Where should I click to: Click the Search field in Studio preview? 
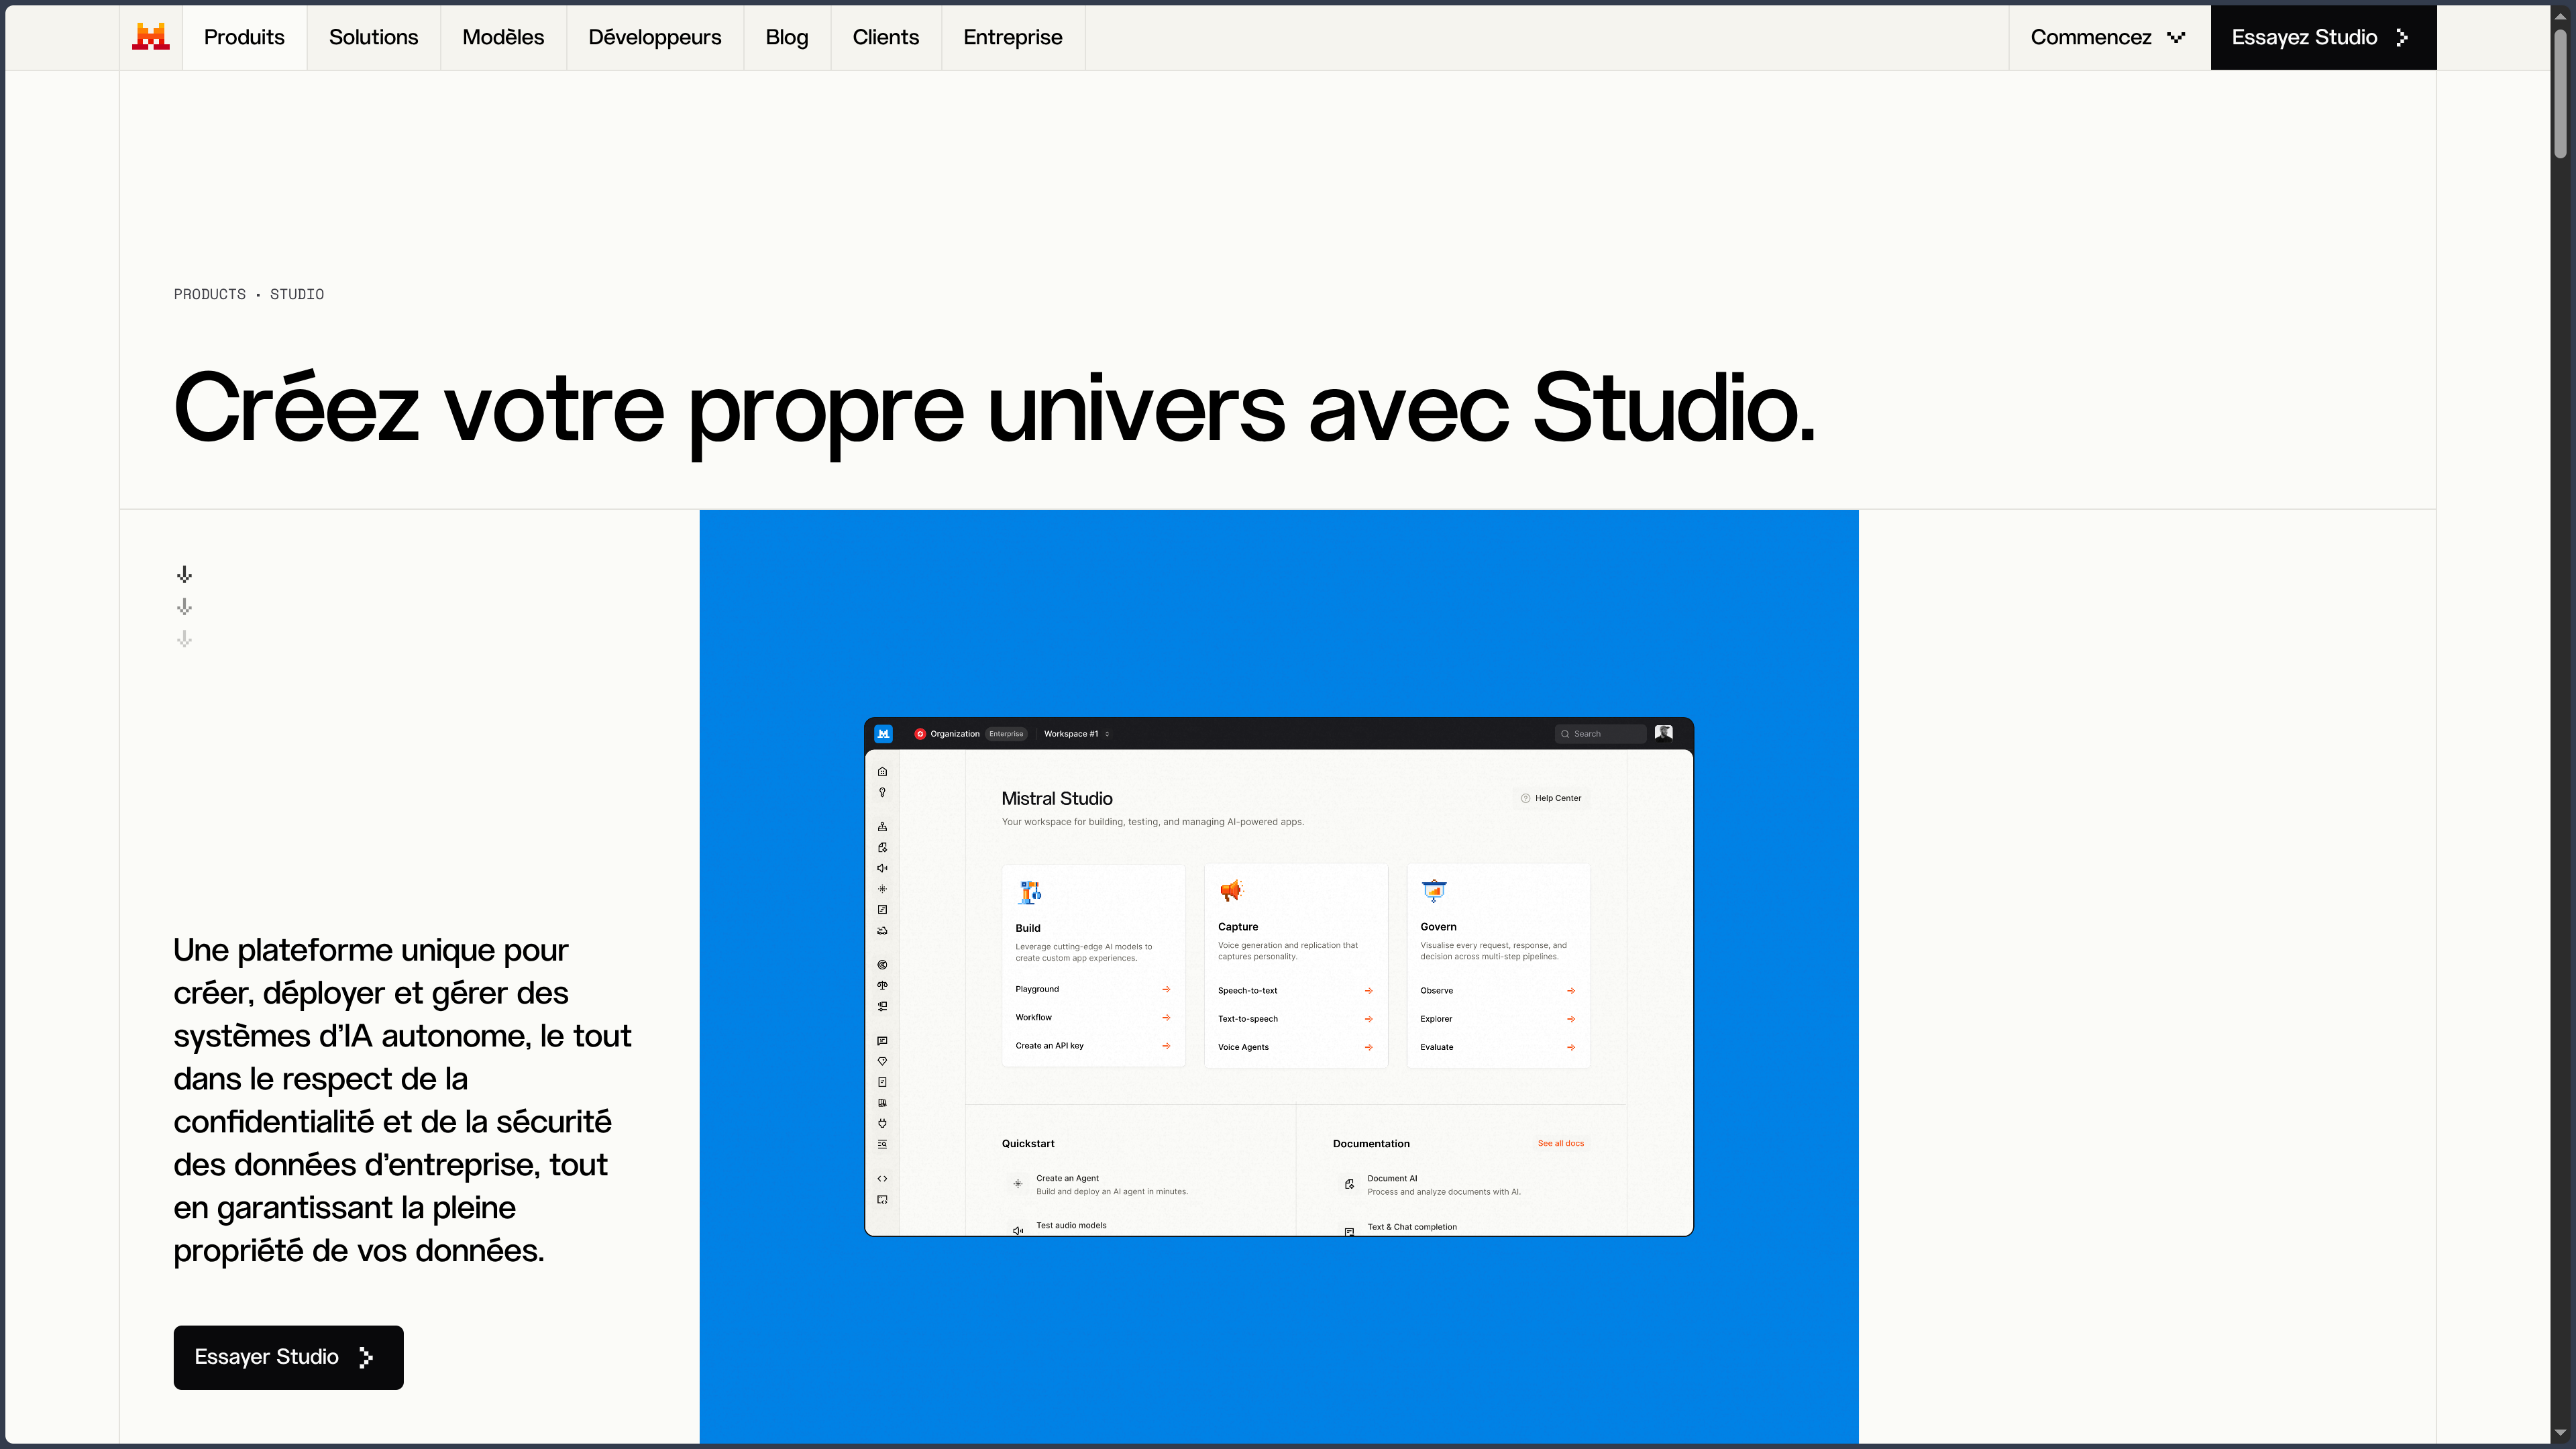(x=1600, y=734)
